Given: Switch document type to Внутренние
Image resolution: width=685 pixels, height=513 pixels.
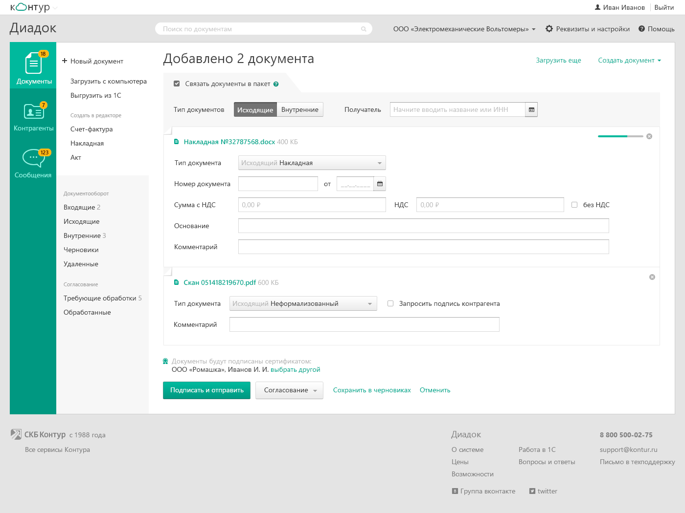Looking at the screenshot, I should coord(299,109).
